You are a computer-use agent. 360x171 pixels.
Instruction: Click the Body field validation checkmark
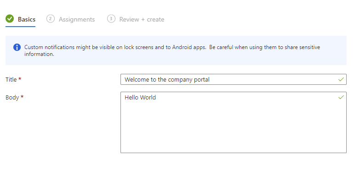click(x=341, y=97)
